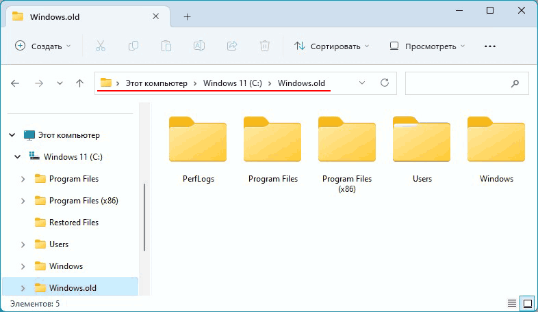Select Users folder in main pane

tap(422, 150)
